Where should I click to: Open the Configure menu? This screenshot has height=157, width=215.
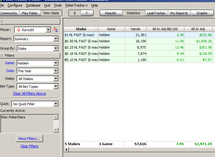pos(15,5)
